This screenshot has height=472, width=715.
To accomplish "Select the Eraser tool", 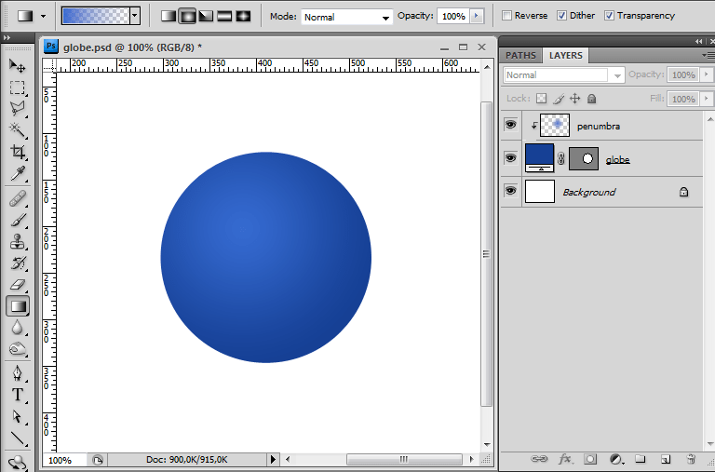I will click(x=18, y=285).
